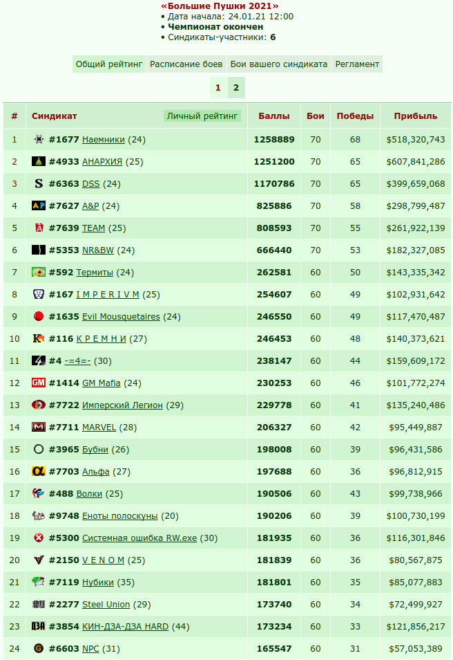This screenshot has height=660, width=453.
Task: Switch to the Расписание боев tab
Action: (x=186, y=64)
